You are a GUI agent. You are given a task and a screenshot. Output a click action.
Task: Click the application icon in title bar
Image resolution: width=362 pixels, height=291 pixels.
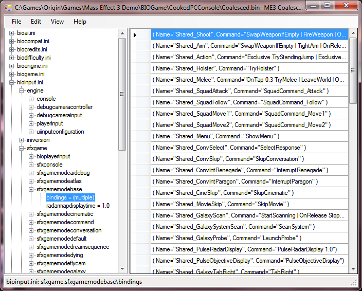pos(8,8)
